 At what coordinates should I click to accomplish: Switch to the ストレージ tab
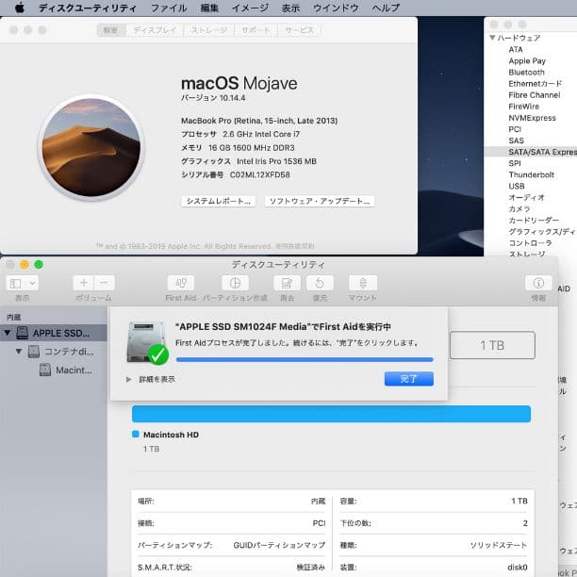[x=208, y=30]
